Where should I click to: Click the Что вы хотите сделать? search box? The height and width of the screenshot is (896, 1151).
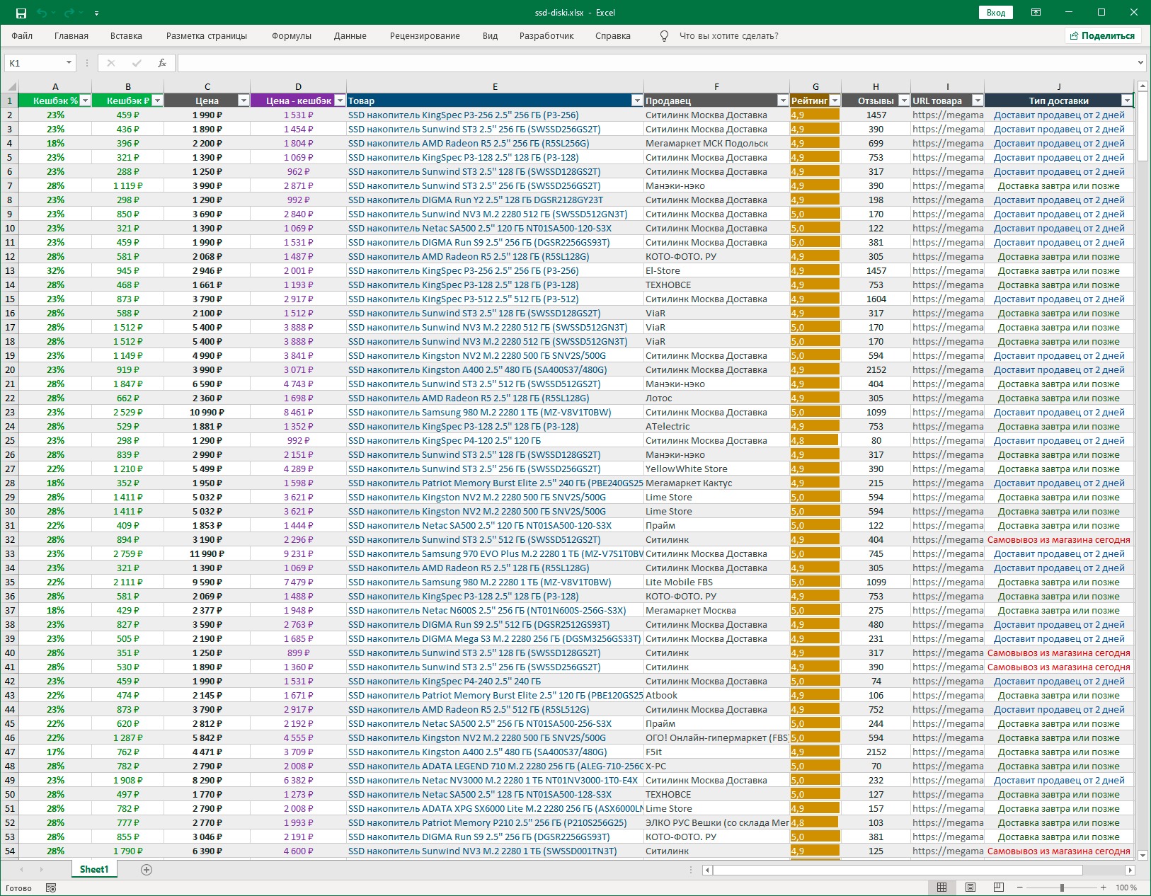pyautogui.click(x=728, y=36)
